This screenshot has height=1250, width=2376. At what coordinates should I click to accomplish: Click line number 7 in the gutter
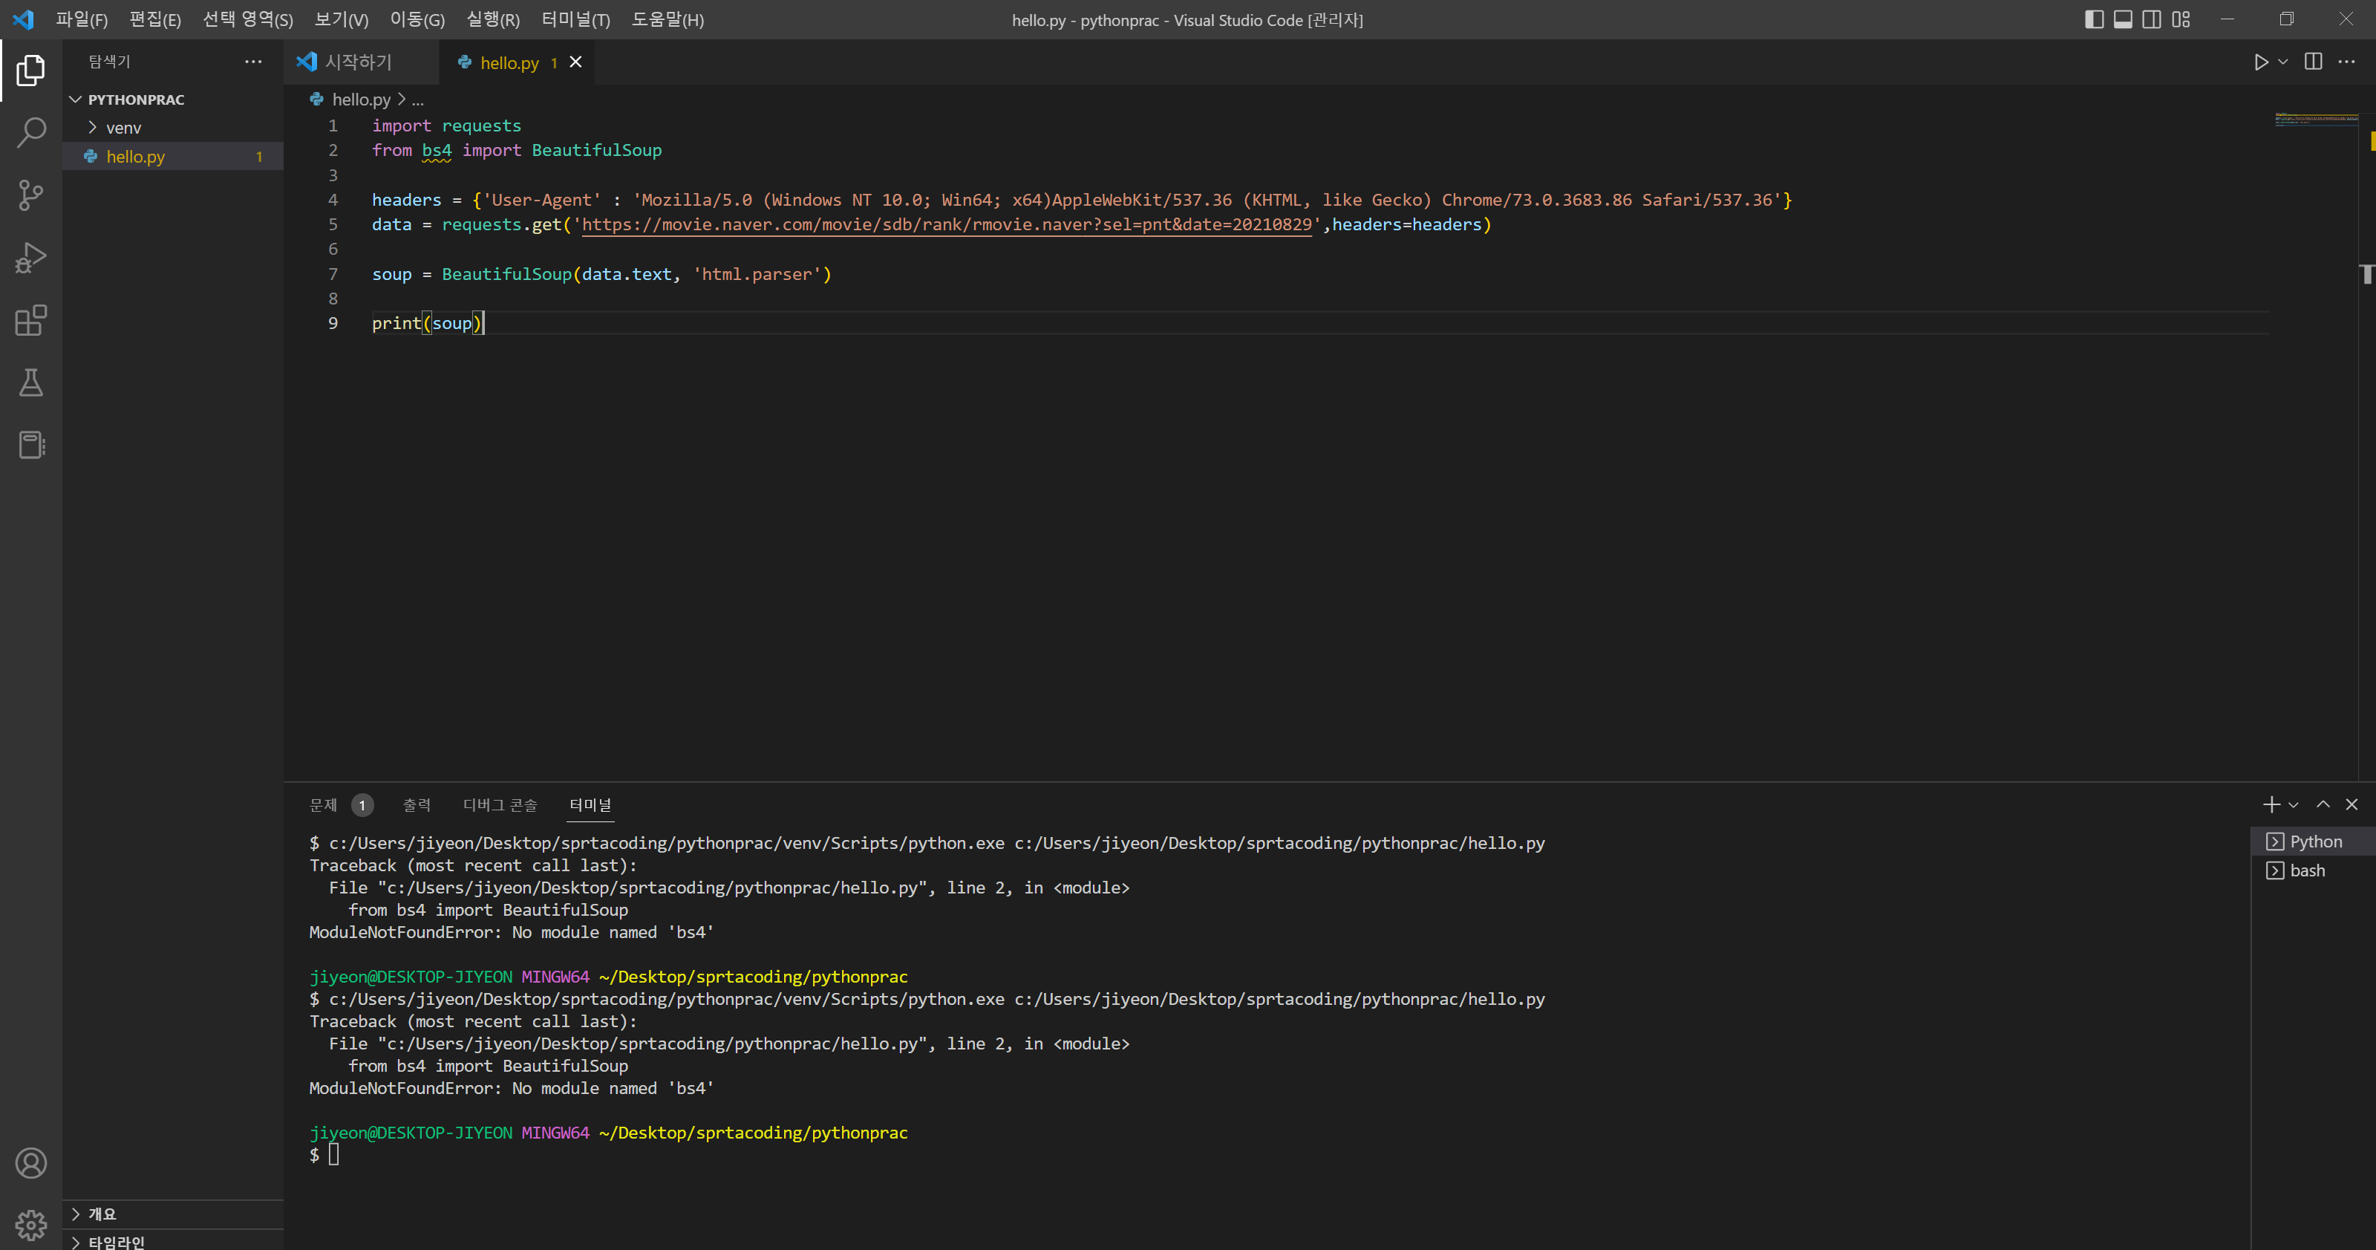coord(333,274)
